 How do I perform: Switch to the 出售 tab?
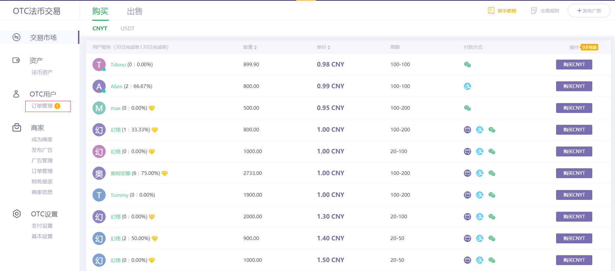tap(135, 11)
